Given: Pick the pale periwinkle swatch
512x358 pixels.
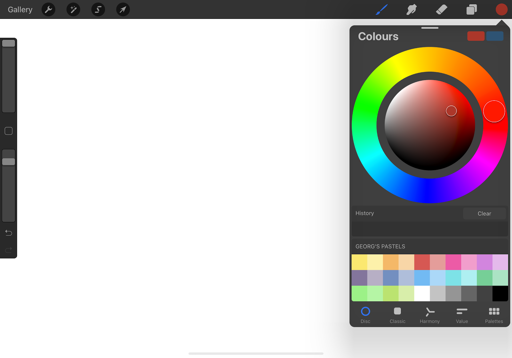Looking at the screenshot, I should tap(406, 278).
